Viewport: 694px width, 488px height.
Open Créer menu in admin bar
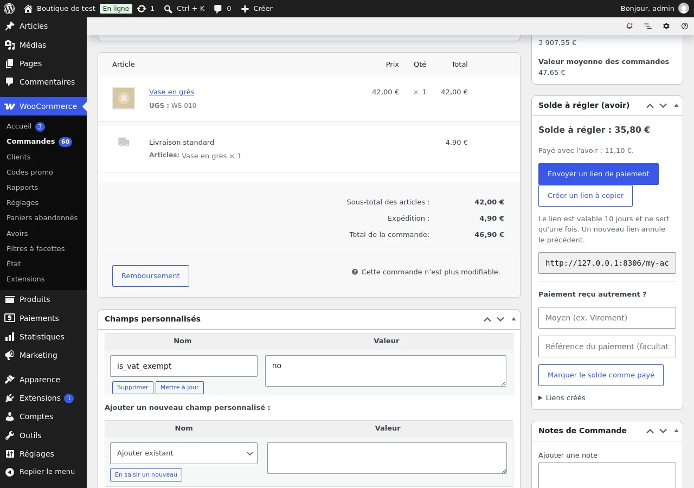256,9
